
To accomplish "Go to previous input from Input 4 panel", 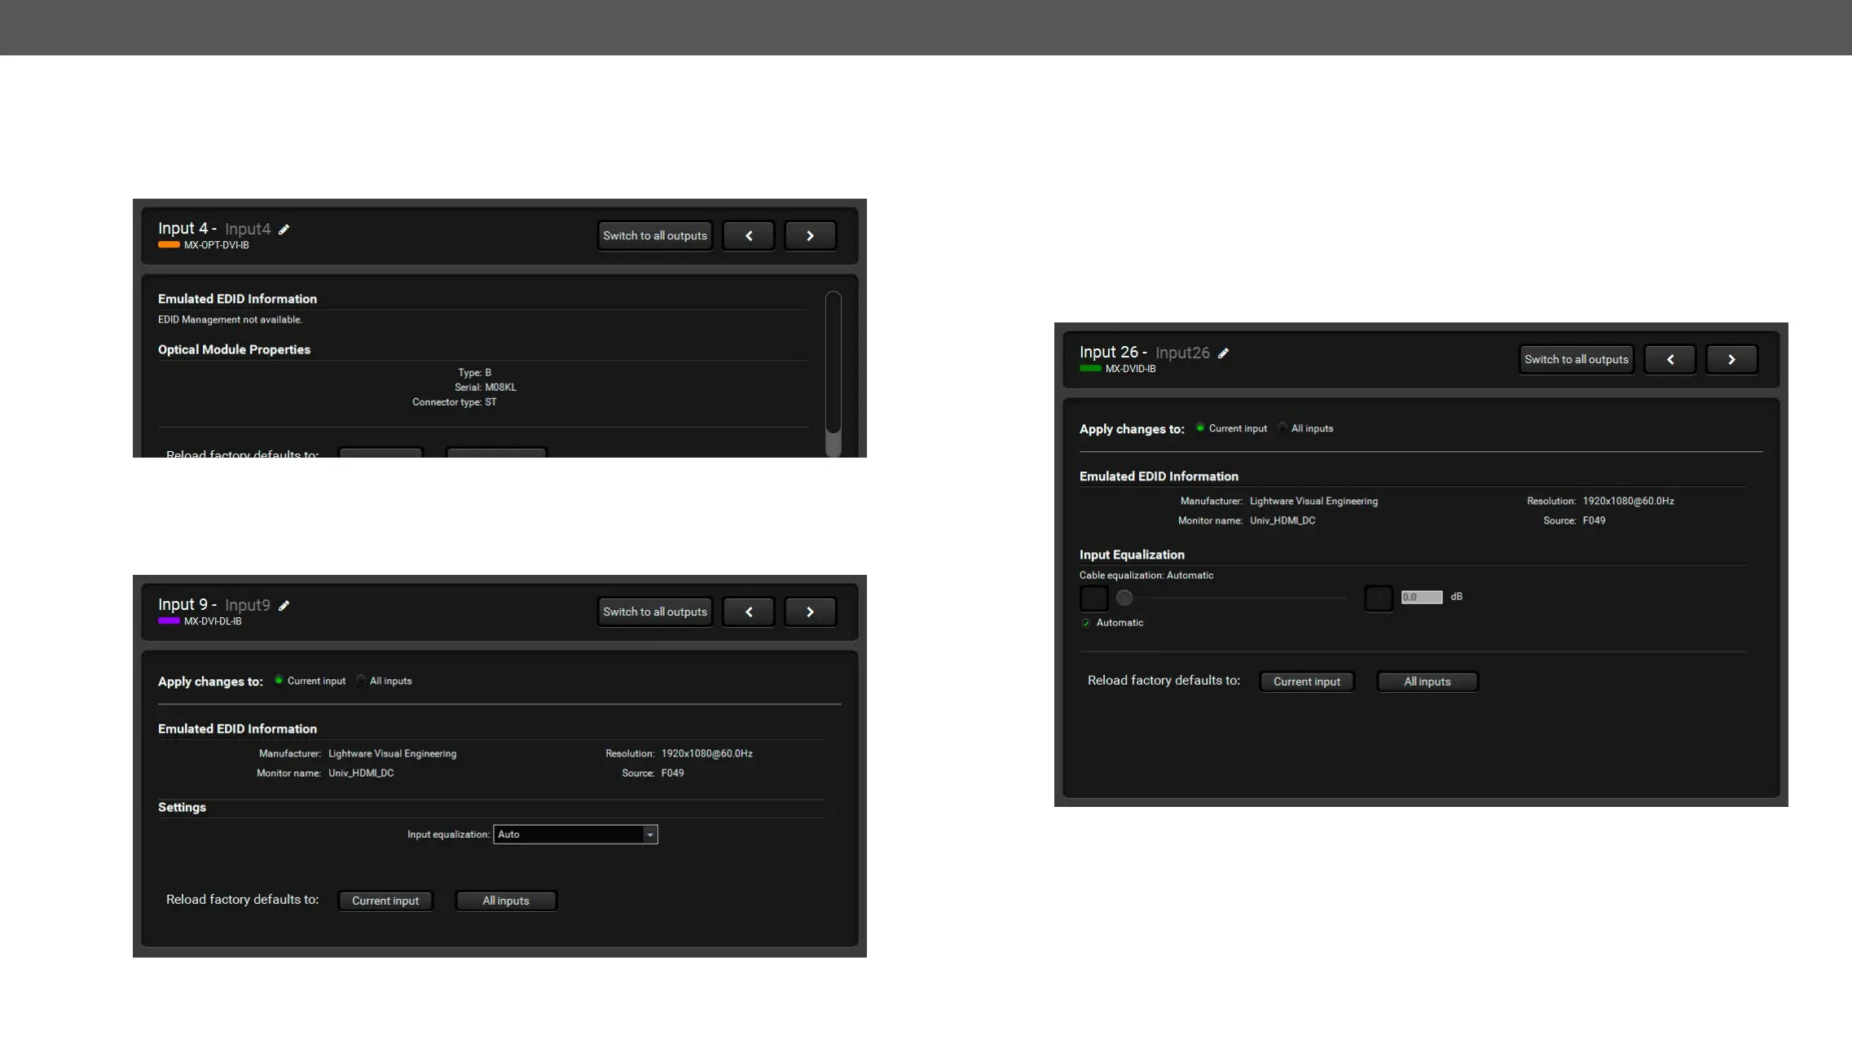I will 748,236.
